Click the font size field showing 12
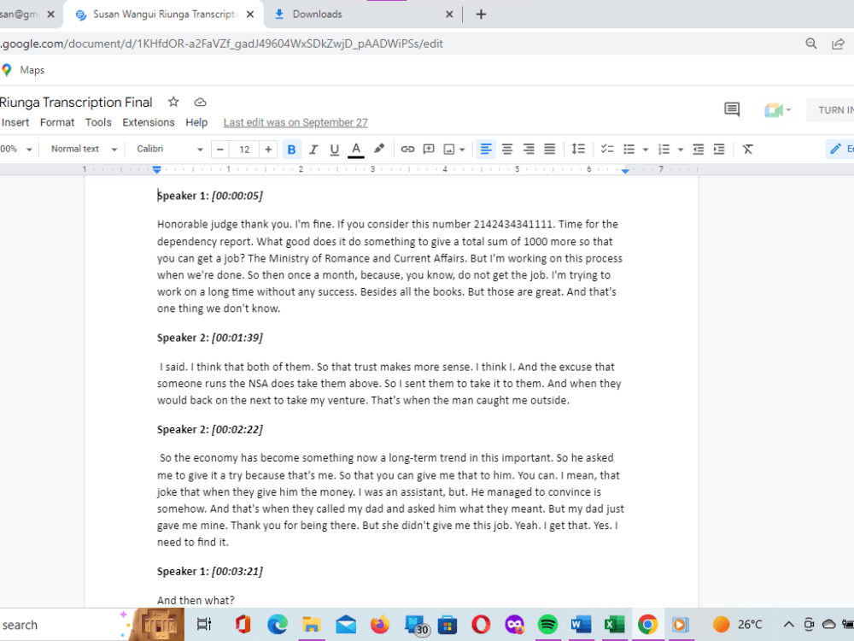The width and height of the screenshot is (854, 641). 244,150
